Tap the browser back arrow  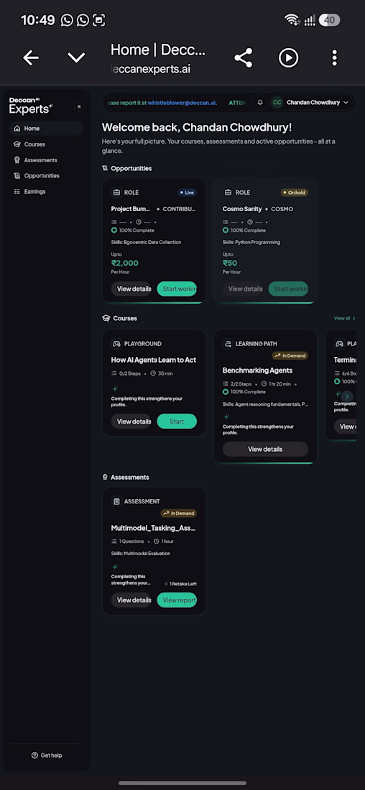[x=31, y=58]
